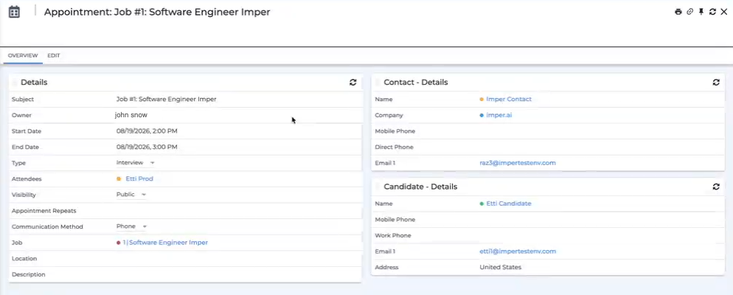
Task: Click the Appointment Repeats field label
Action: [x=44, y=210]
